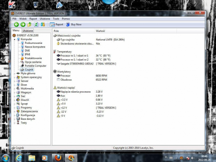Switch to the Ulubione tab in sidebar
216x162 pixels.
[x=28, y=31]
